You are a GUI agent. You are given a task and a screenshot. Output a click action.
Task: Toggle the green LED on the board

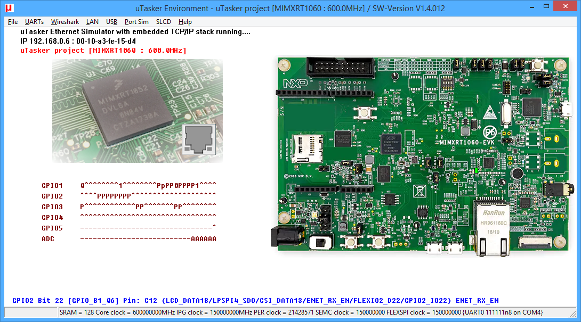[476, 171]
